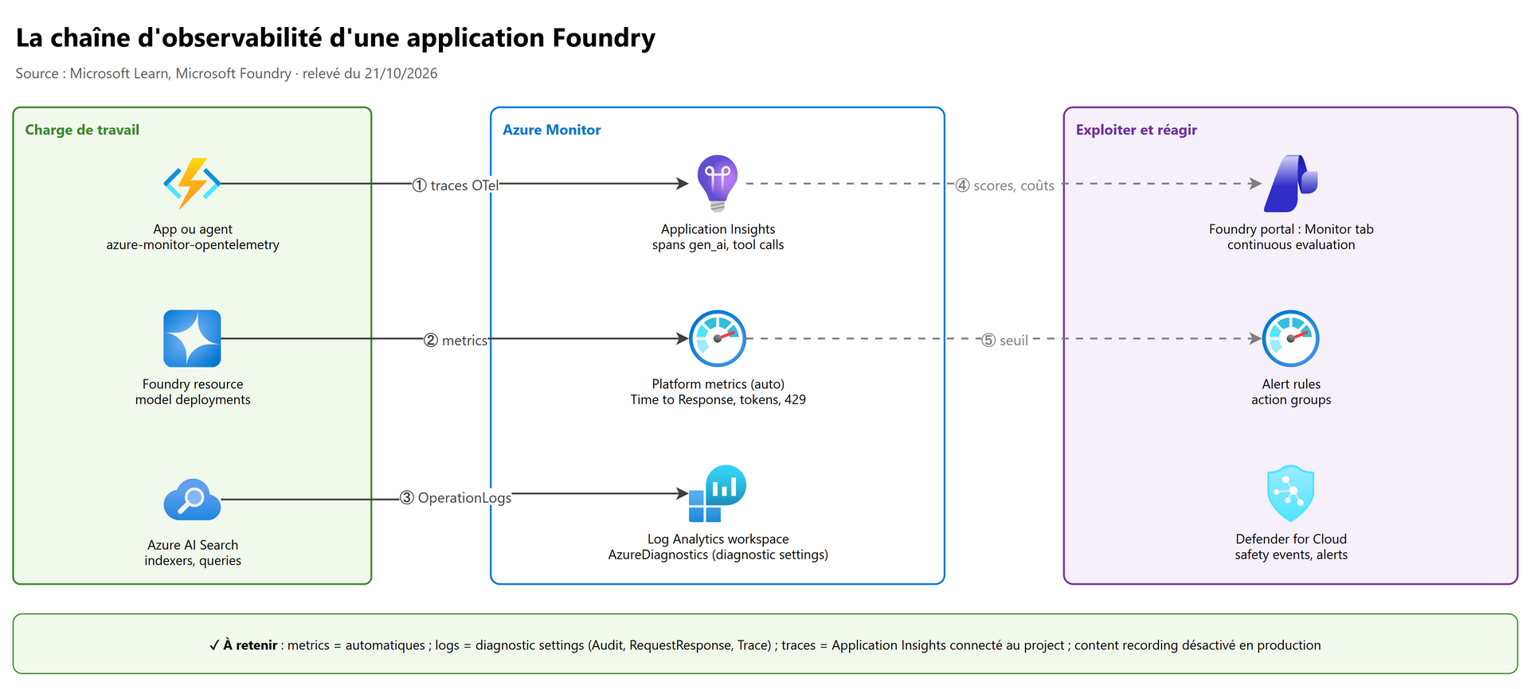Click the "AzureDiagnostics (diagnostic settings)" caption
1534x689 pixels.
[718, 555]
